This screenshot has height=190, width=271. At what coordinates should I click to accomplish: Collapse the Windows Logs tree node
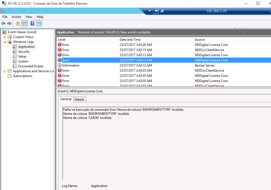tap(5, 42)
